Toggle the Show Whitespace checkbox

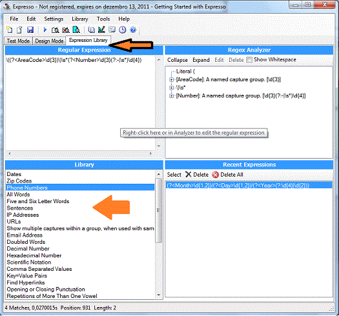tap(249, 60)
